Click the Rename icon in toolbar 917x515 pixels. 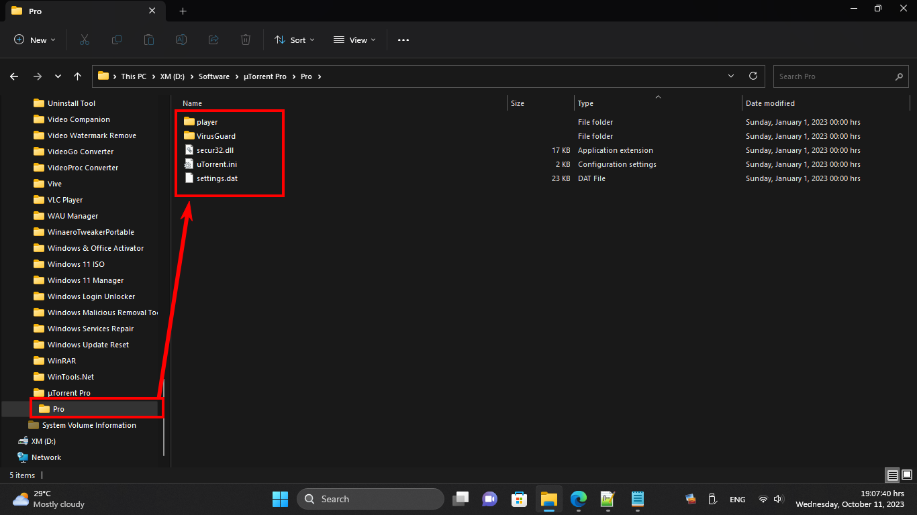pyautogui.click(x=181, y=40)
